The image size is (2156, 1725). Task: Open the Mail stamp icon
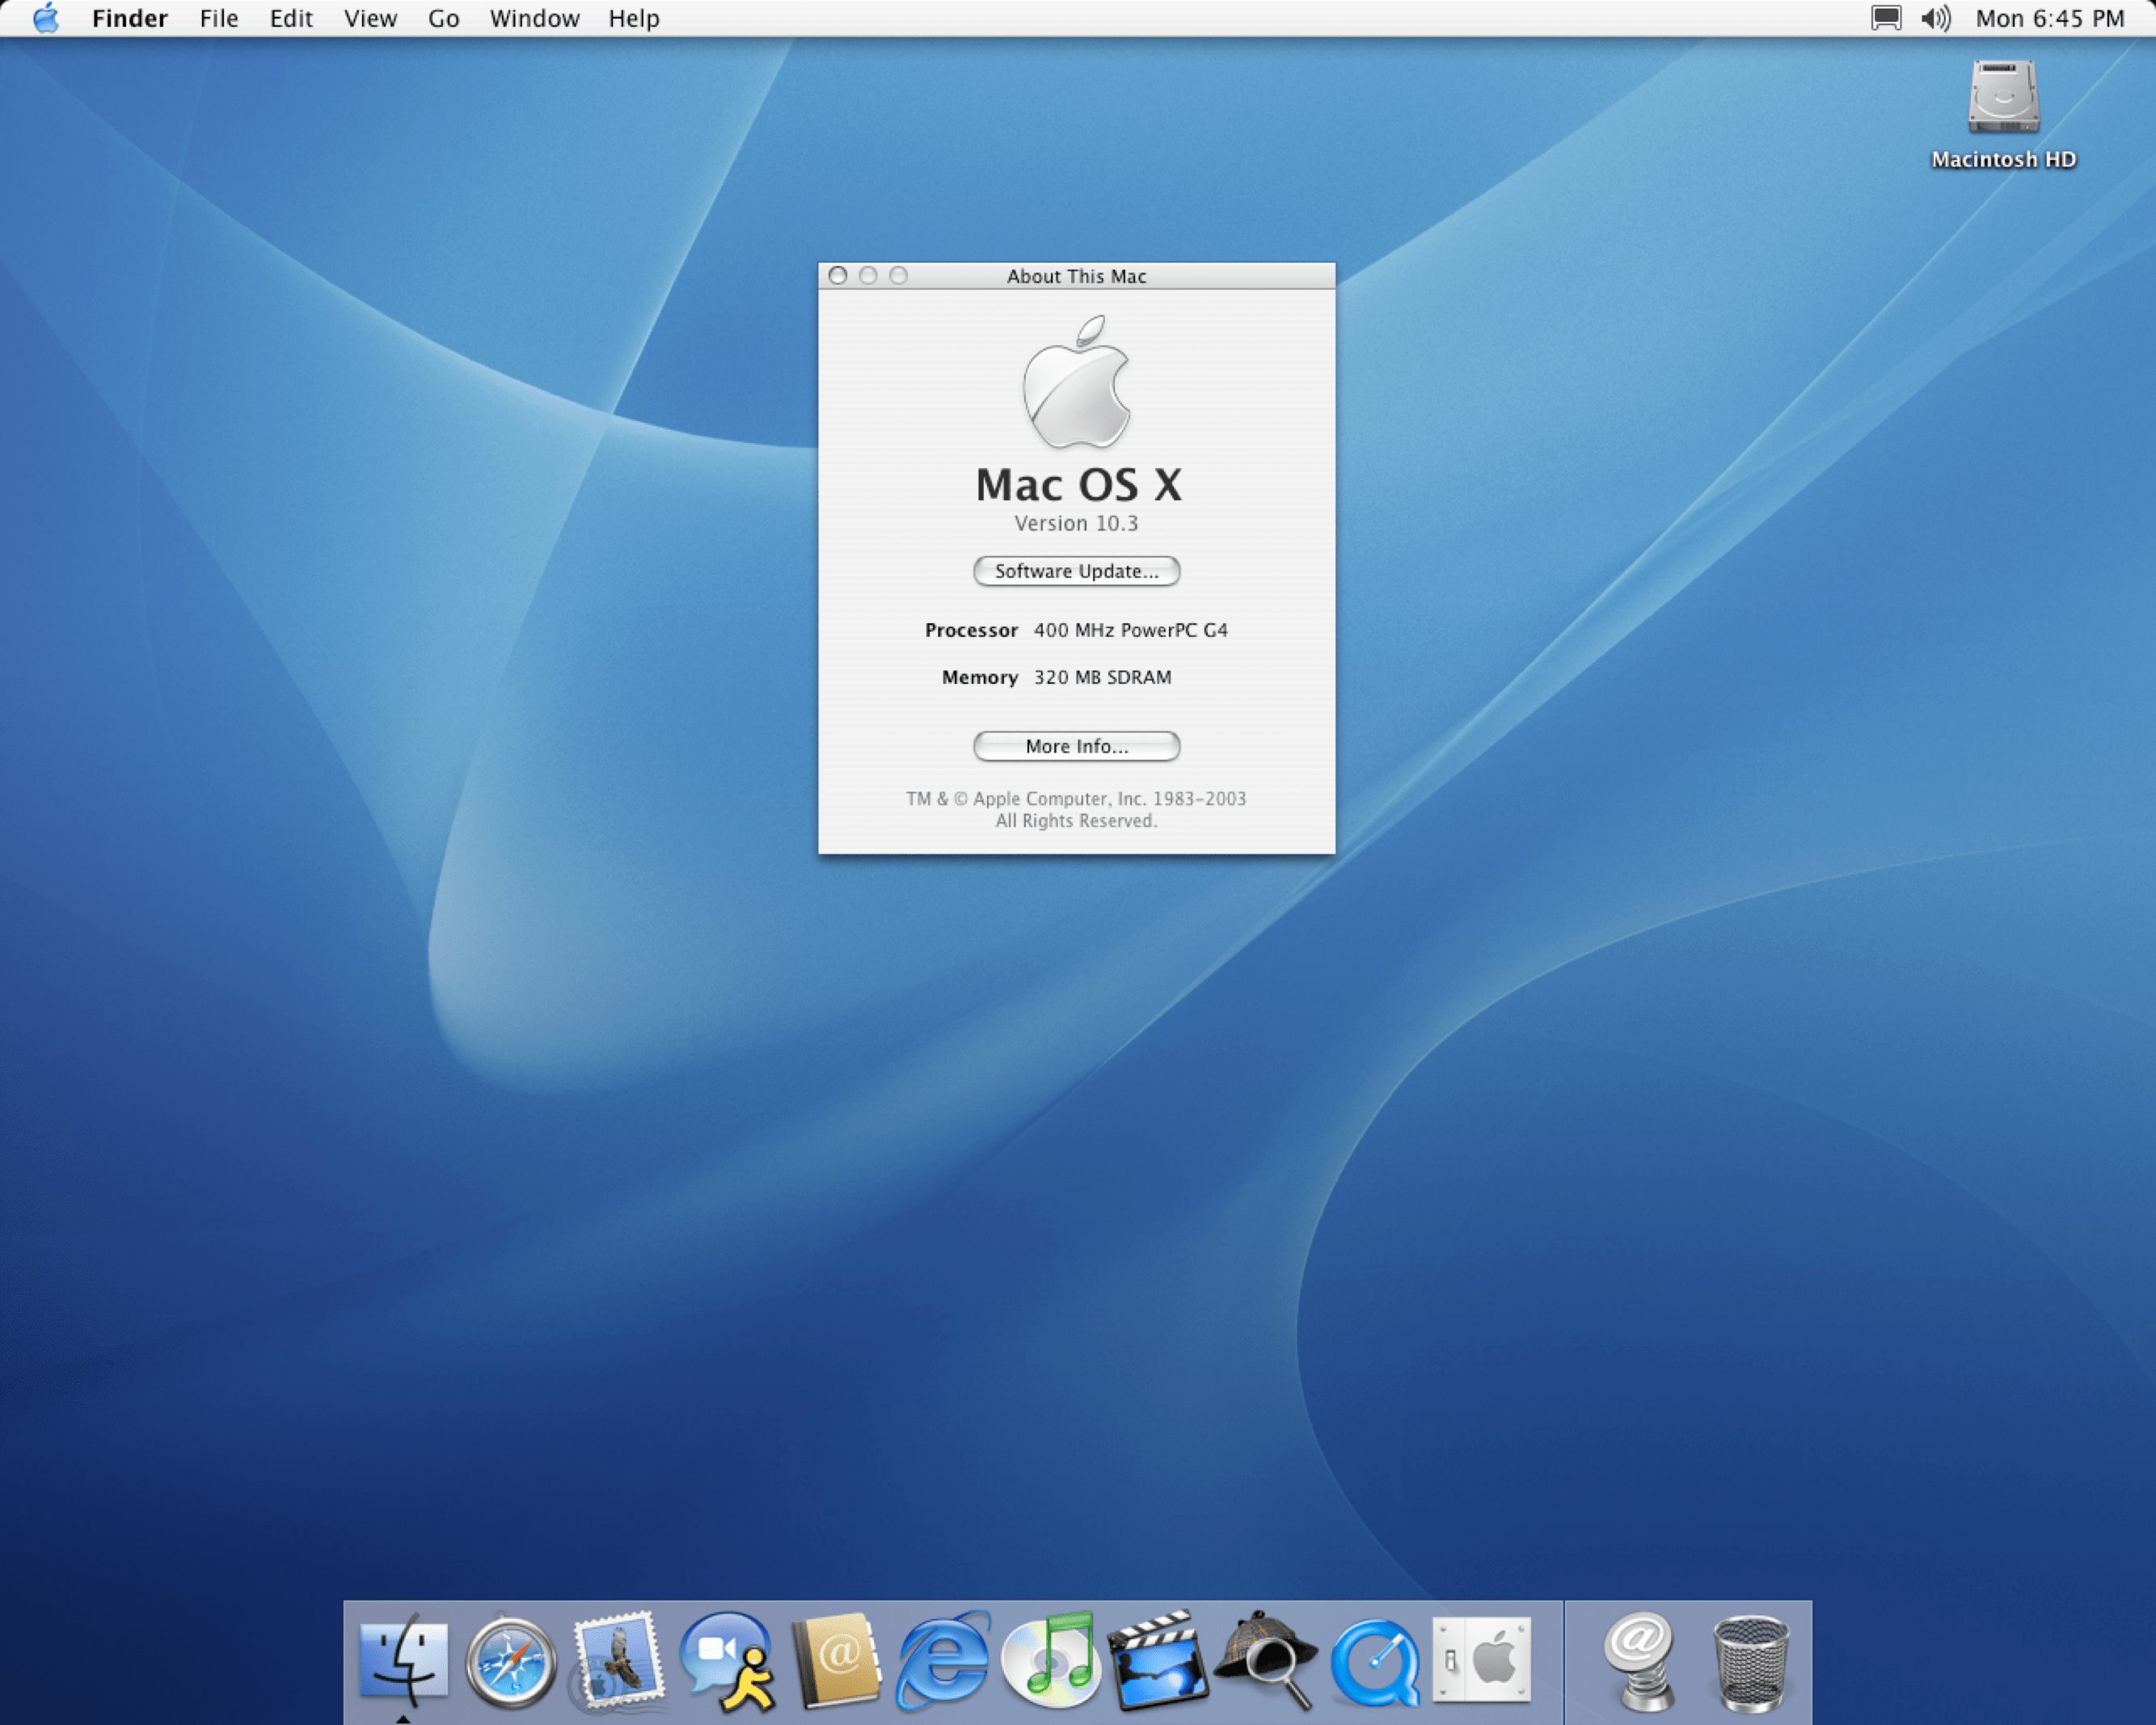point(618,1661)
